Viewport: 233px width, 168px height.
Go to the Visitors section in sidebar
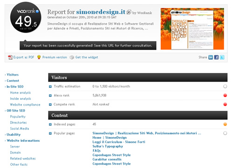[13, 75]
